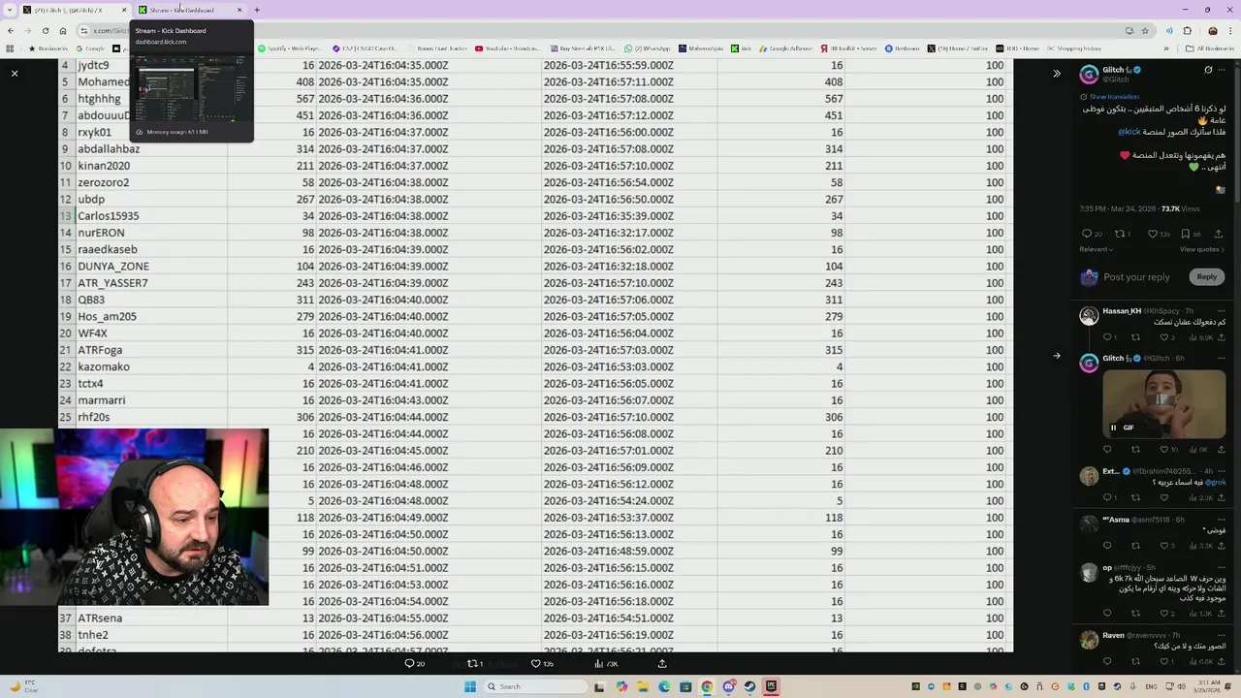The height and width of the screenshot is (698, 1241).
Task: Share icon under the image
Action: point(662,663)
